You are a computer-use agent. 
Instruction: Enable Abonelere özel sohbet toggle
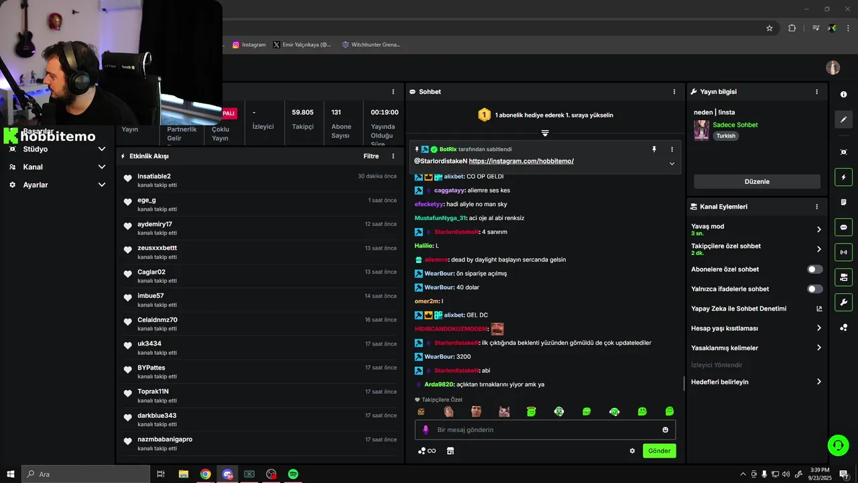[x=814, y=269]
